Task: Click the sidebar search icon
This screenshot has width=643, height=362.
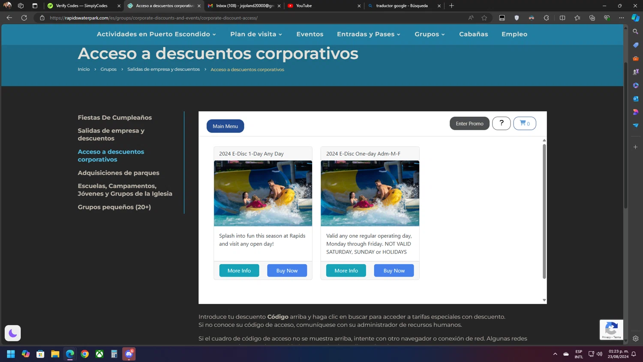Action: (x=635, y=32)
